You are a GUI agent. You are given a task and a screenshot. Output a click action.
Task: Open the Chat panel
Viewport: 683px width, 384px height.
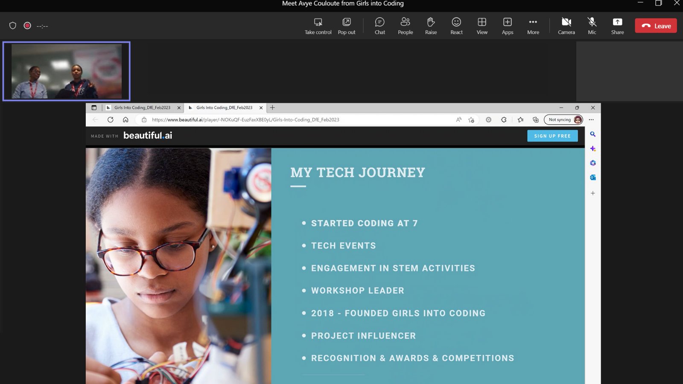pos(380,26)
